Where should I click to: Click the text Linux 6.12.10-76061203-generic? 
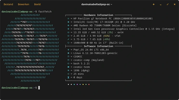coord(95,53)
